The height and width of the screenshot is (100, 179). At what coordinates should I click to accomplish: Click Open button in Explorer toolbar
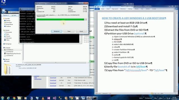tap(14, 15)
